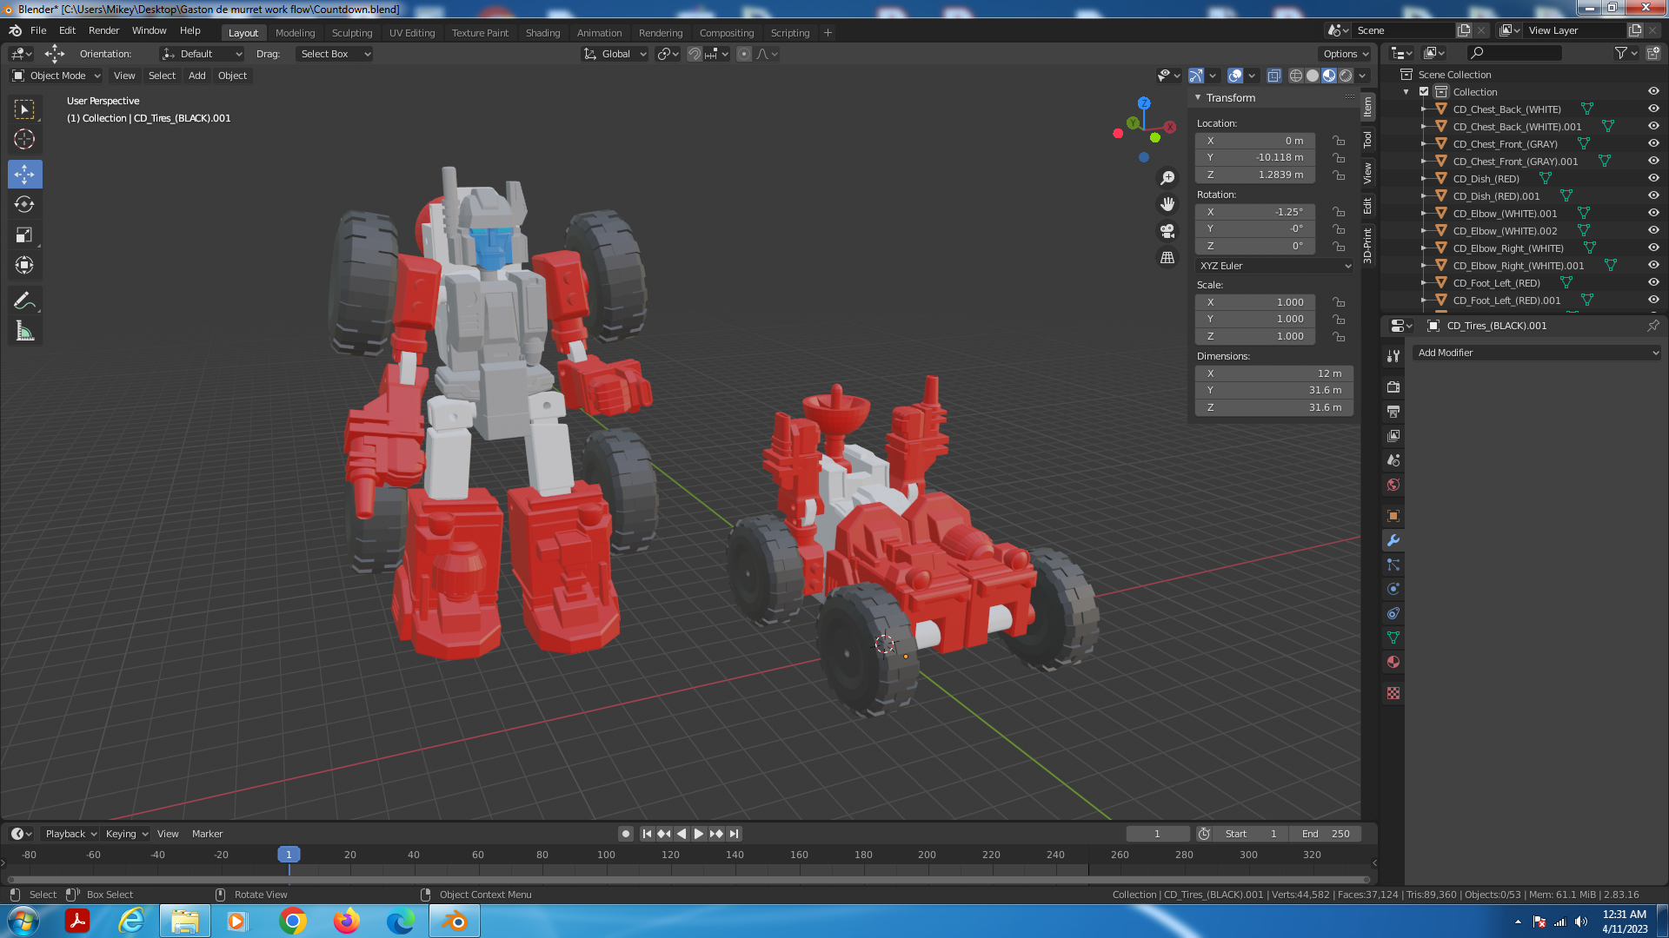The image size is (1669, 938).
Task: Click the current frame number field
Action: click(x=1158, y=834)
